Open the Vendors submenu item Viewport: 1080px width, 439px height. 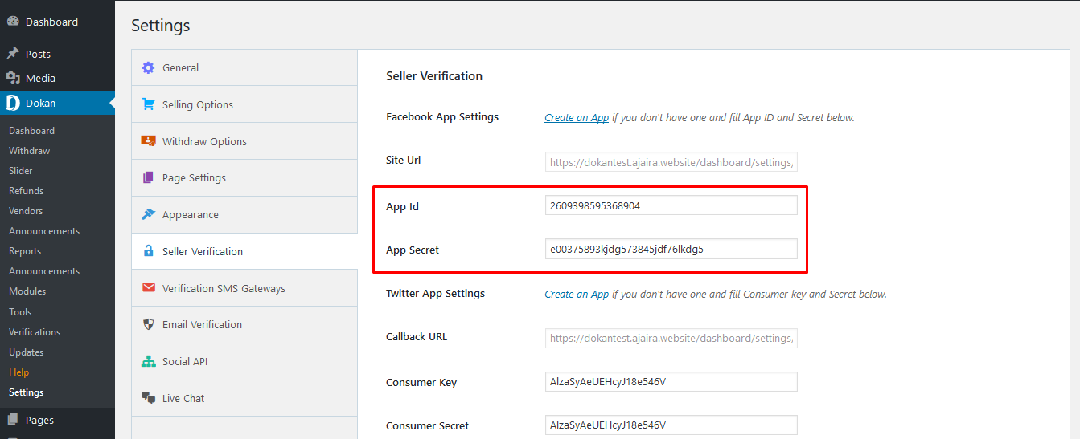click(26, 210)
